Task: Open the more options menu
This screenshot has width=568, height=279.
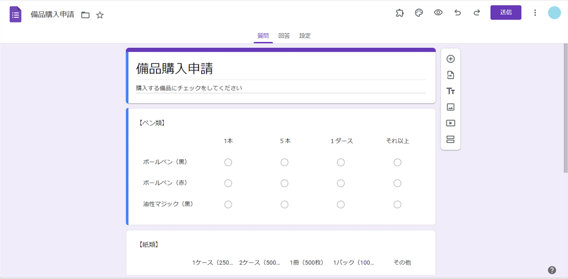Action: [535, 13]
